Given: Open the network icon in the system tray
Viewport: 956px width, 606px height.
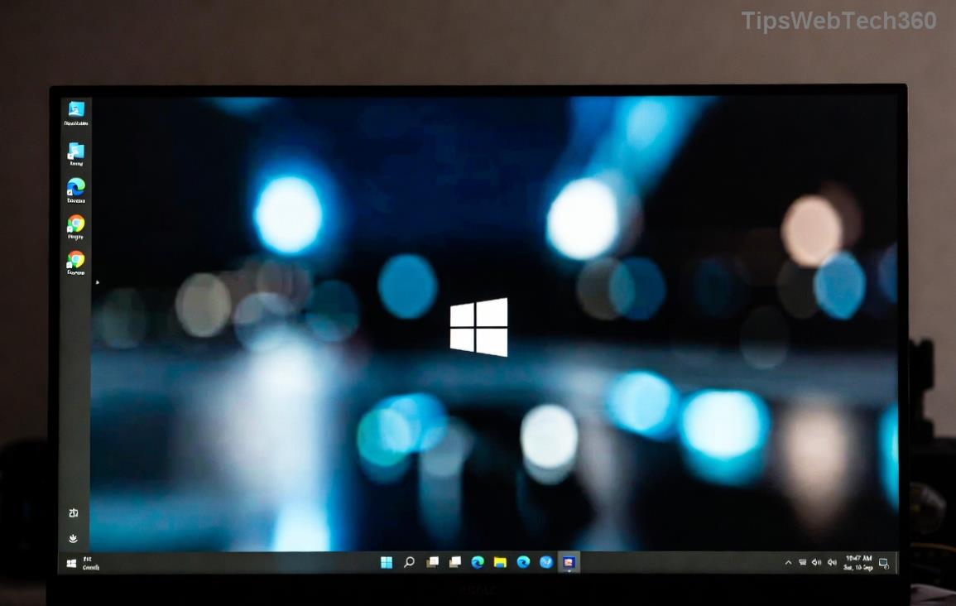Looking at the screenshot, I should [x=801, y=562].
